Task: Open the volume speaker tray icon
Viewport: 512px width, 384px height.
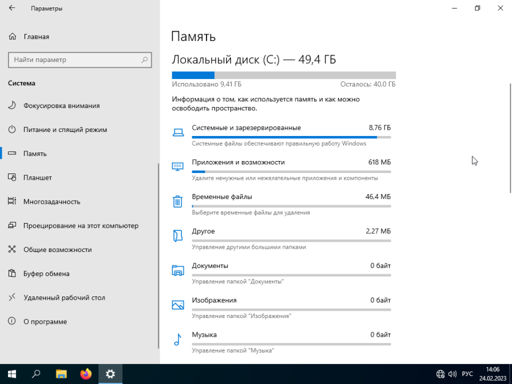Action: [x=453, y=374]
